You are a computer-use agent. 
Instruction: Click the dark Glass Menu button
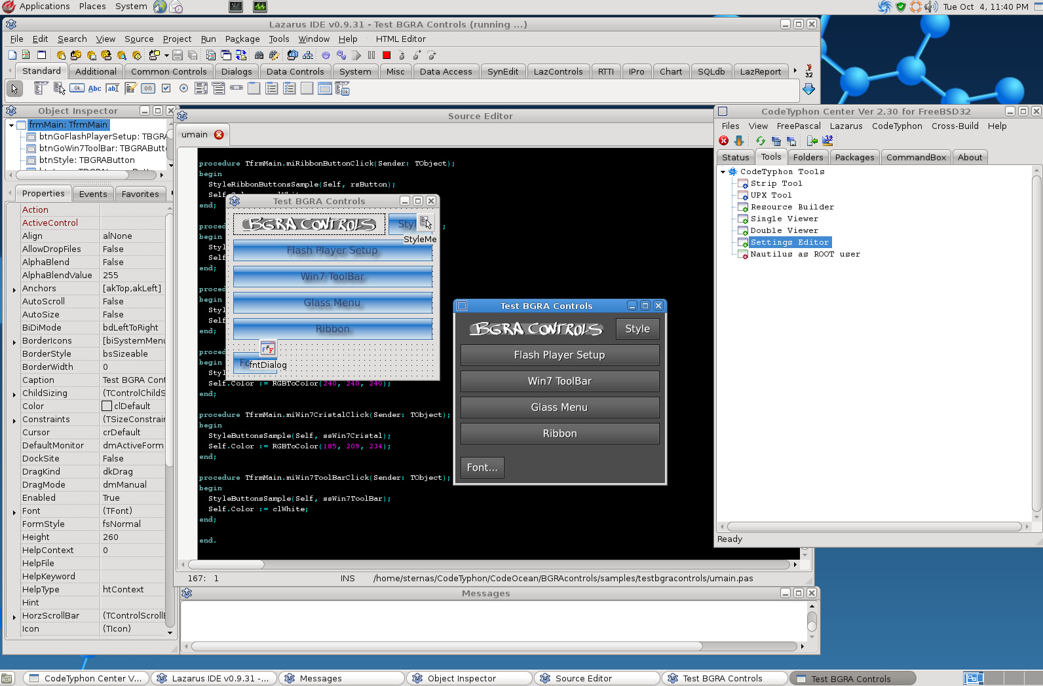tap(559, 407)
